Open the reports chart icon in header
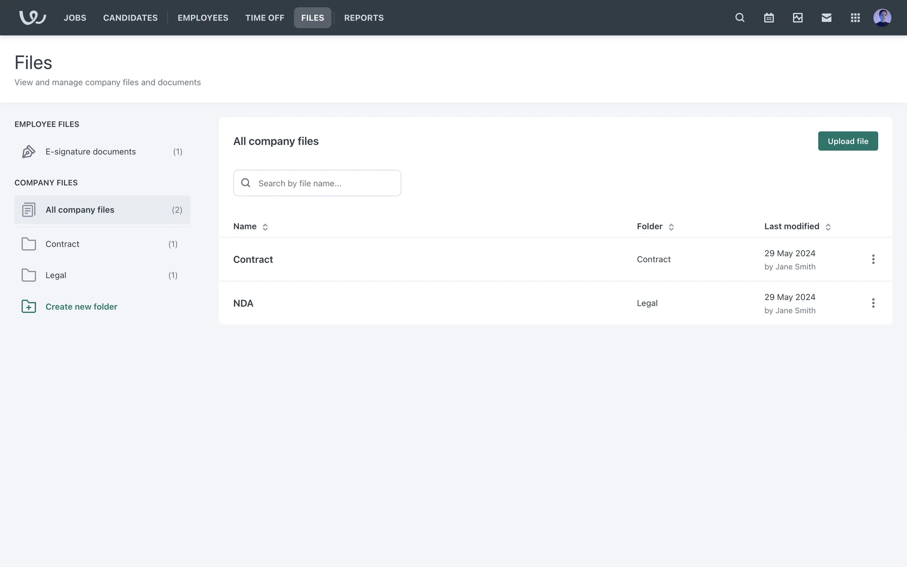 tap(797, 17)
